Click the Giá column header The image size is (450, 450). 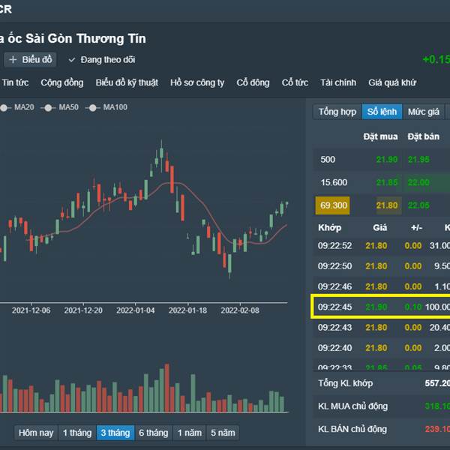click(380, 227)
